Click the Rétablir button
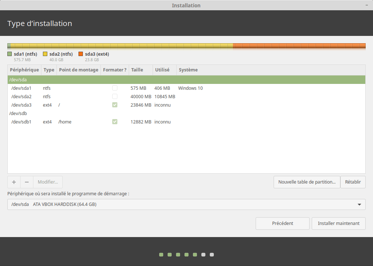Image resolution: width=373 pixels, height=266 pixels. pos(353,182)
